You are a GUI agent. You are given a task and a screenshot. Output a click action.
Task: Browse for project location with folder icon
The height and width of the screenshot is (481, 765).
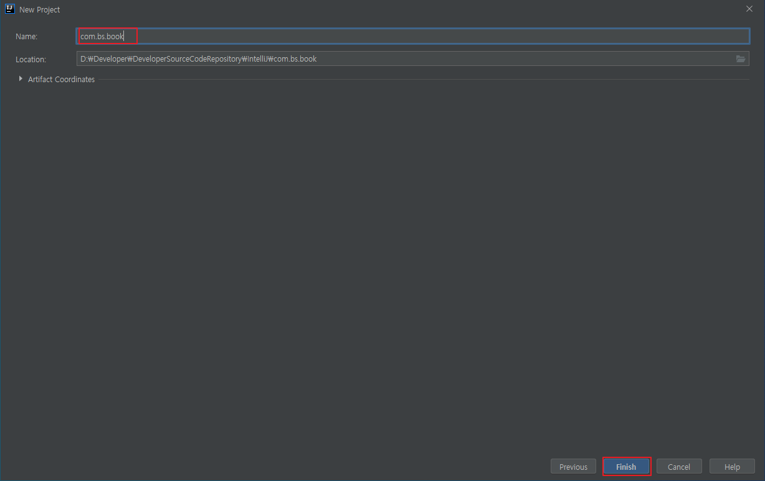point(741,59)
